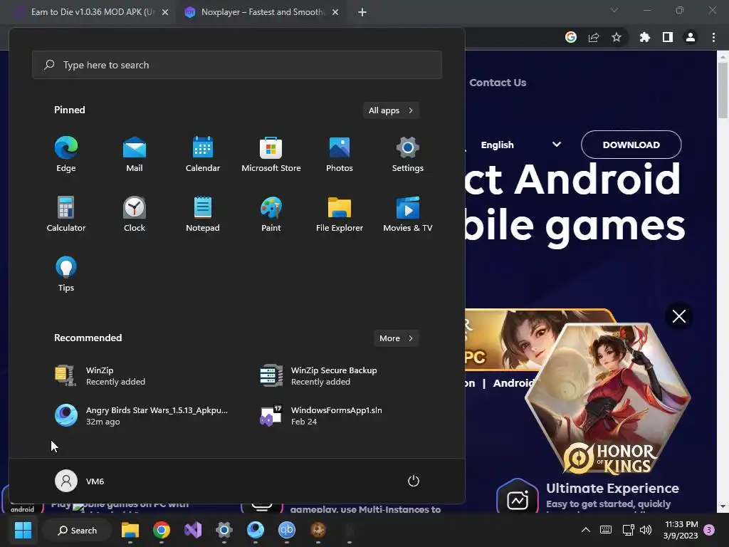Image resolution: width=729 pixels, height=547 pixels.
Task: Open Chrome profile avatar menu
Action: tap(691, 37)
